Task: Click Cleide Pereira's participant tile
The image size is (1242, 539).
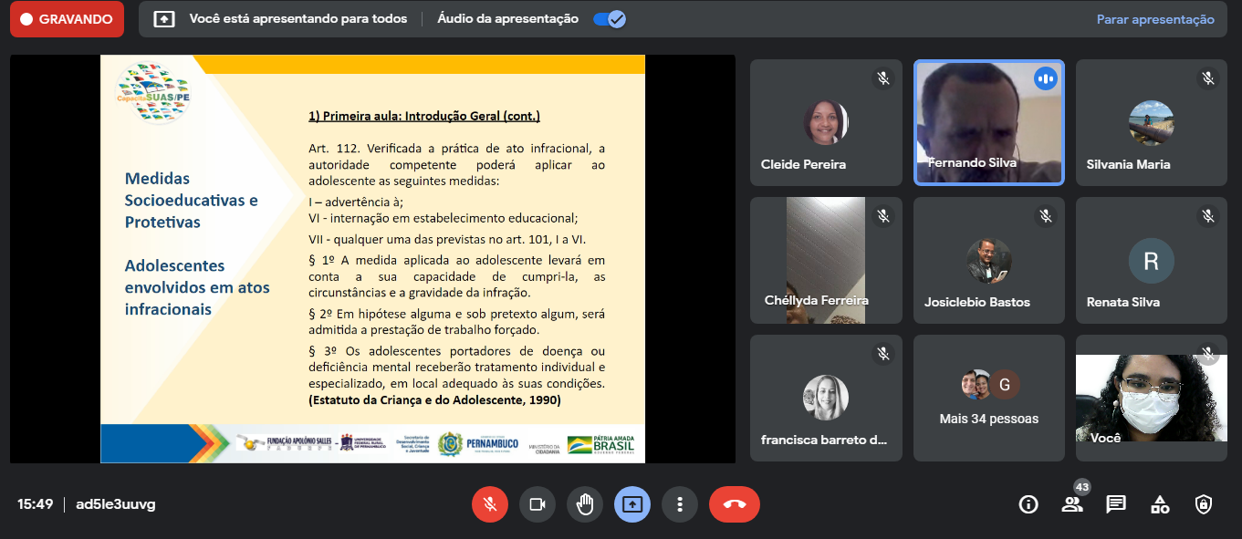Action: pyautogui.click(x=826, y=123)
